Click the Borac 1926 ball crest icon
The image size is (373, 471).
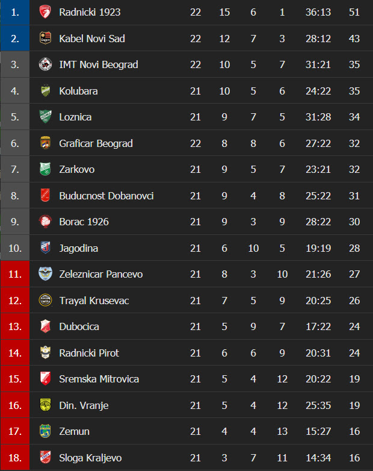[45, 222]
